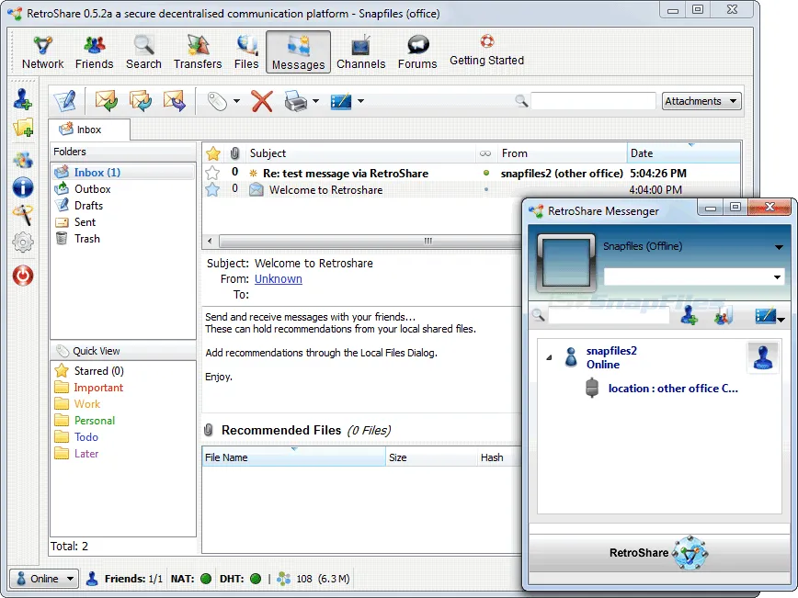The width and height of the screenshot is (798, 598).
Task: Click the message search field
Action: pos(593,101)
